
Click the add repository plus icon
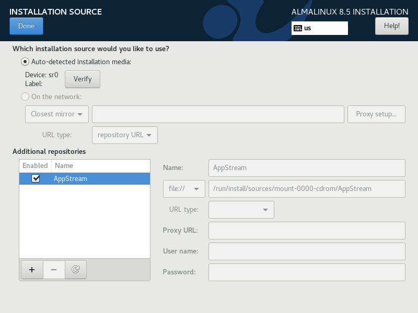[x=32, y=270]
